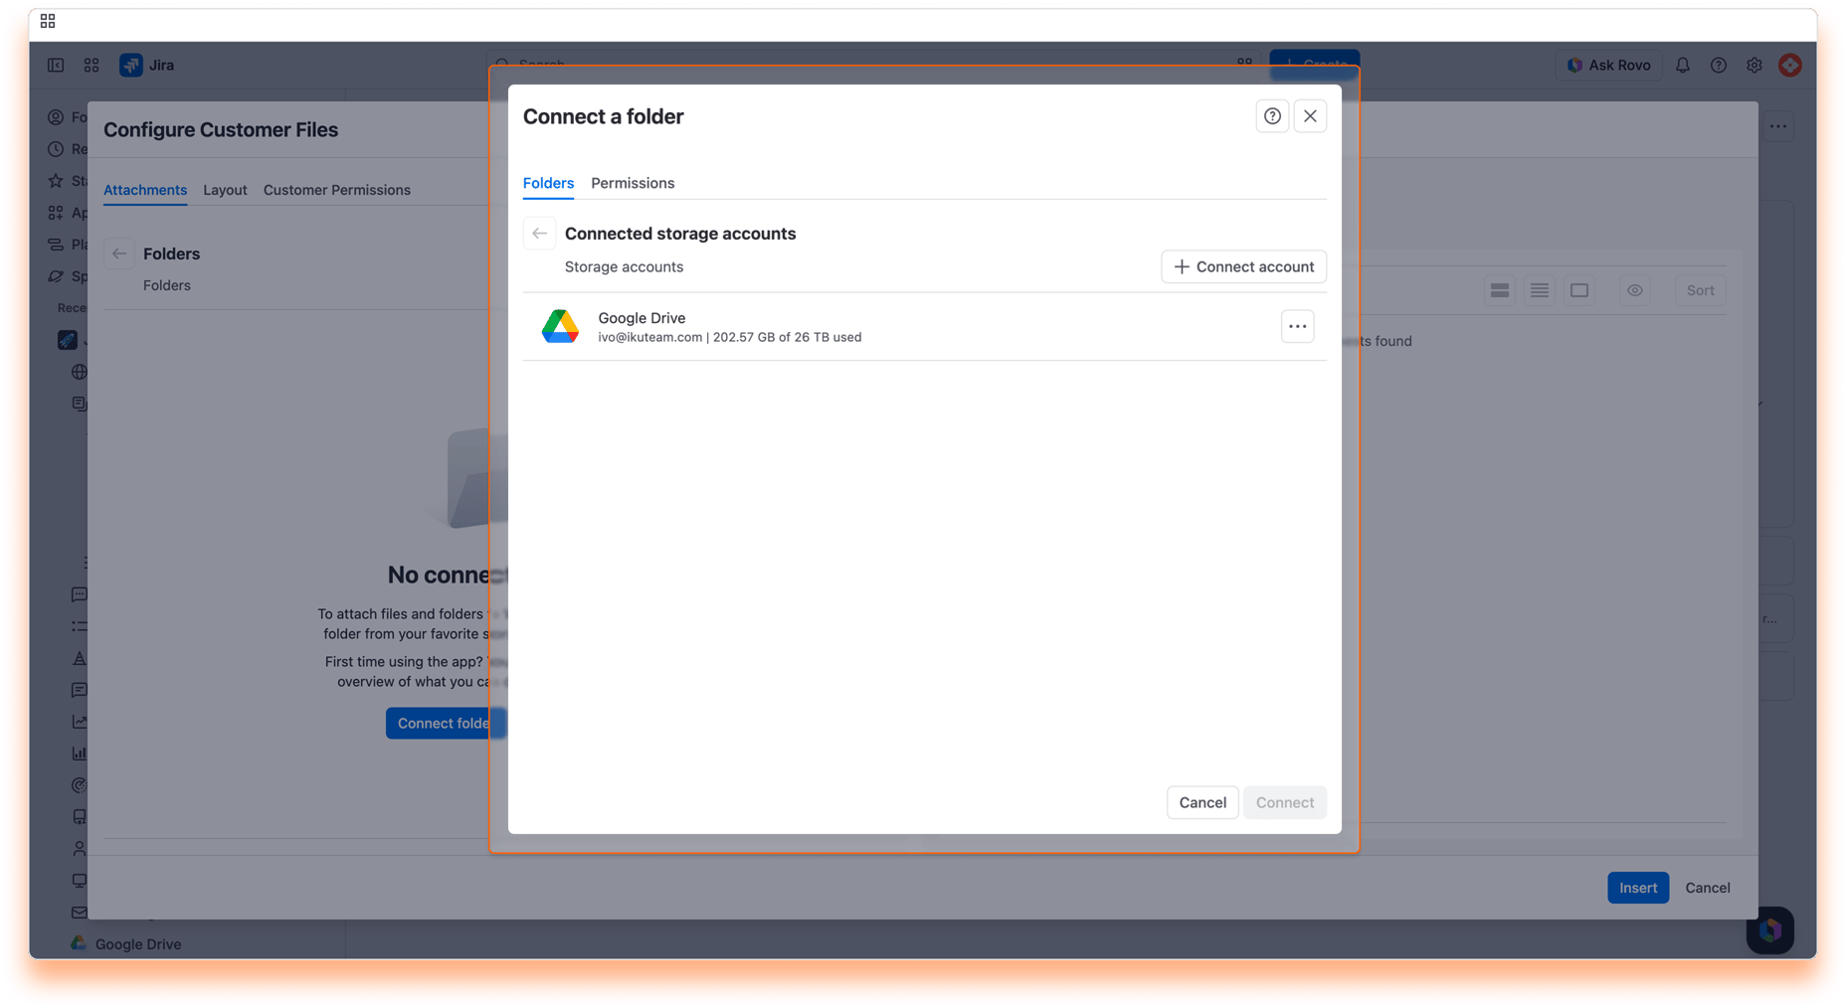This screenshot has width=1846, height=1008.
Task: Click the blue Connect folder button
Action: 445,723
